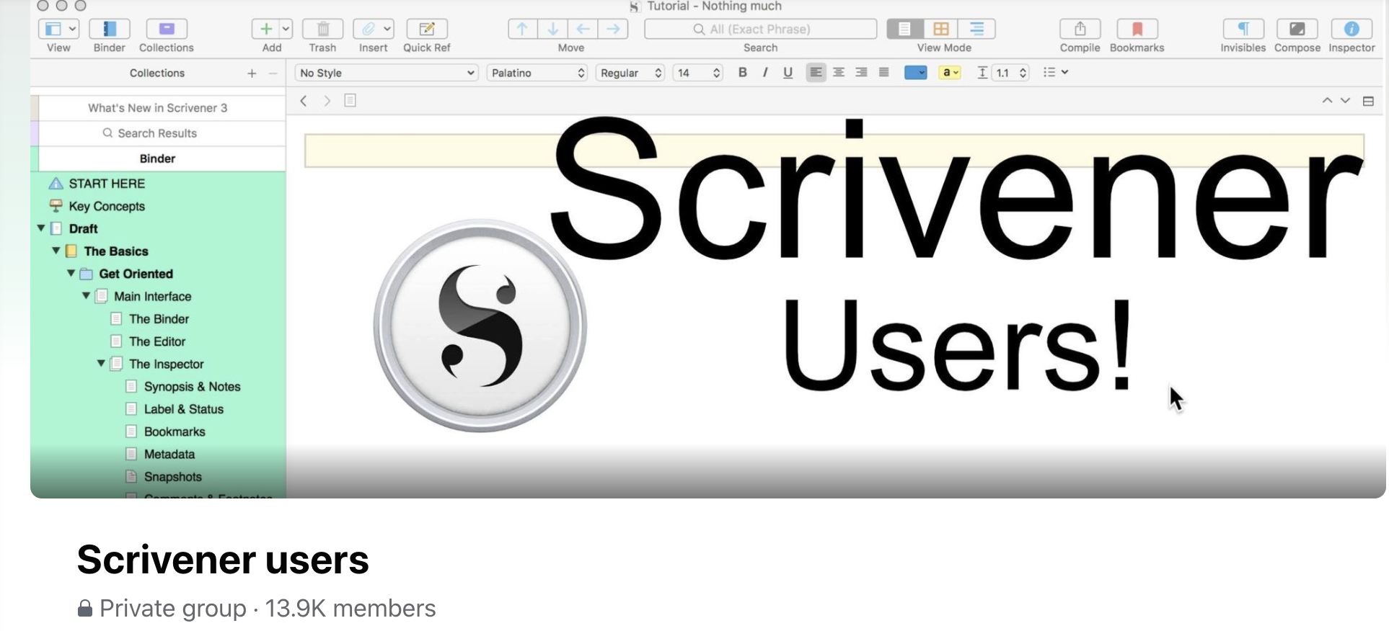Click the Trash toolbar icon
Screen dimensions: 1389x631
tap(322, 29)
